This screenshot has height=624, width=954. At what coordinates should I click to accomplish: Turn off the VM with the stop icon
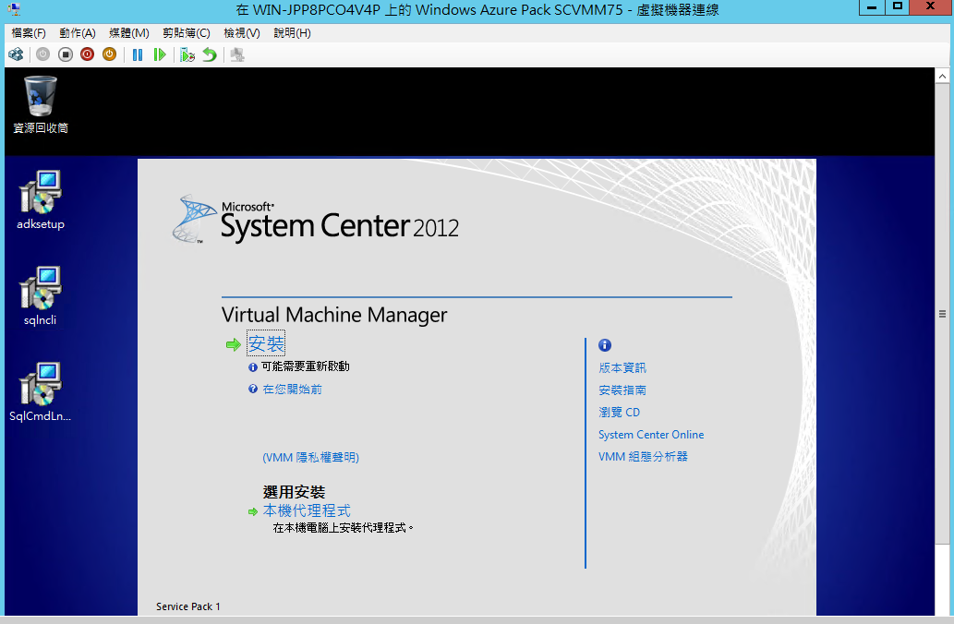click(x=65, y=54)
